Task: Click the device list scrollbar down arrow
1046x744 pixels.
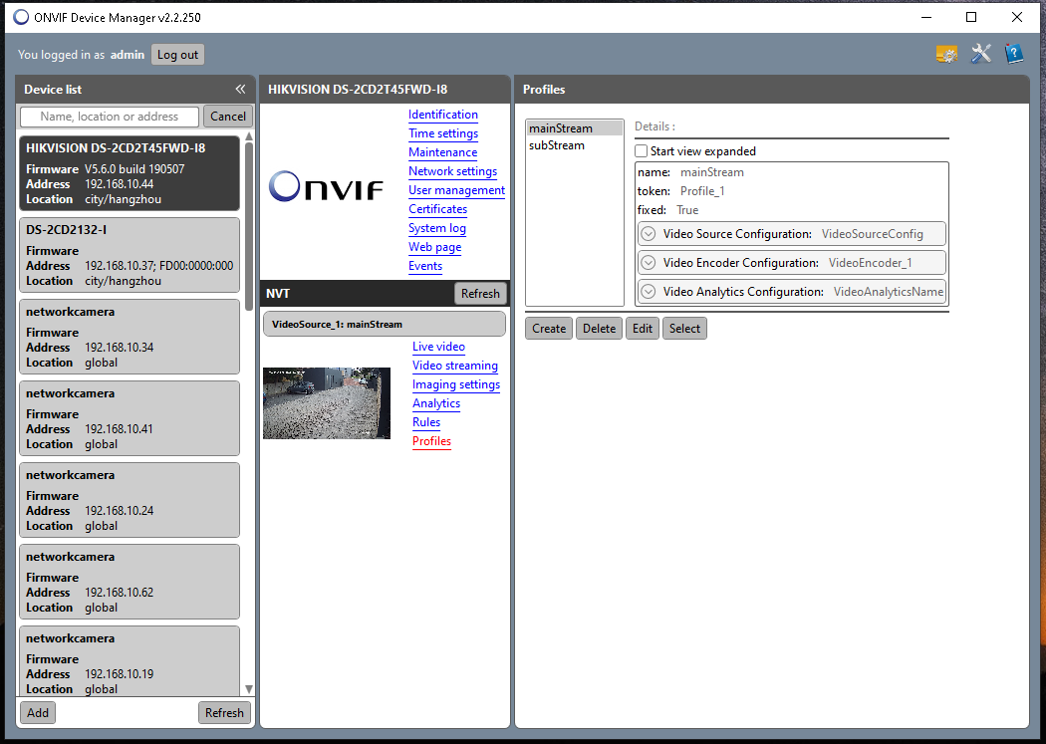Action: [249, 688]
